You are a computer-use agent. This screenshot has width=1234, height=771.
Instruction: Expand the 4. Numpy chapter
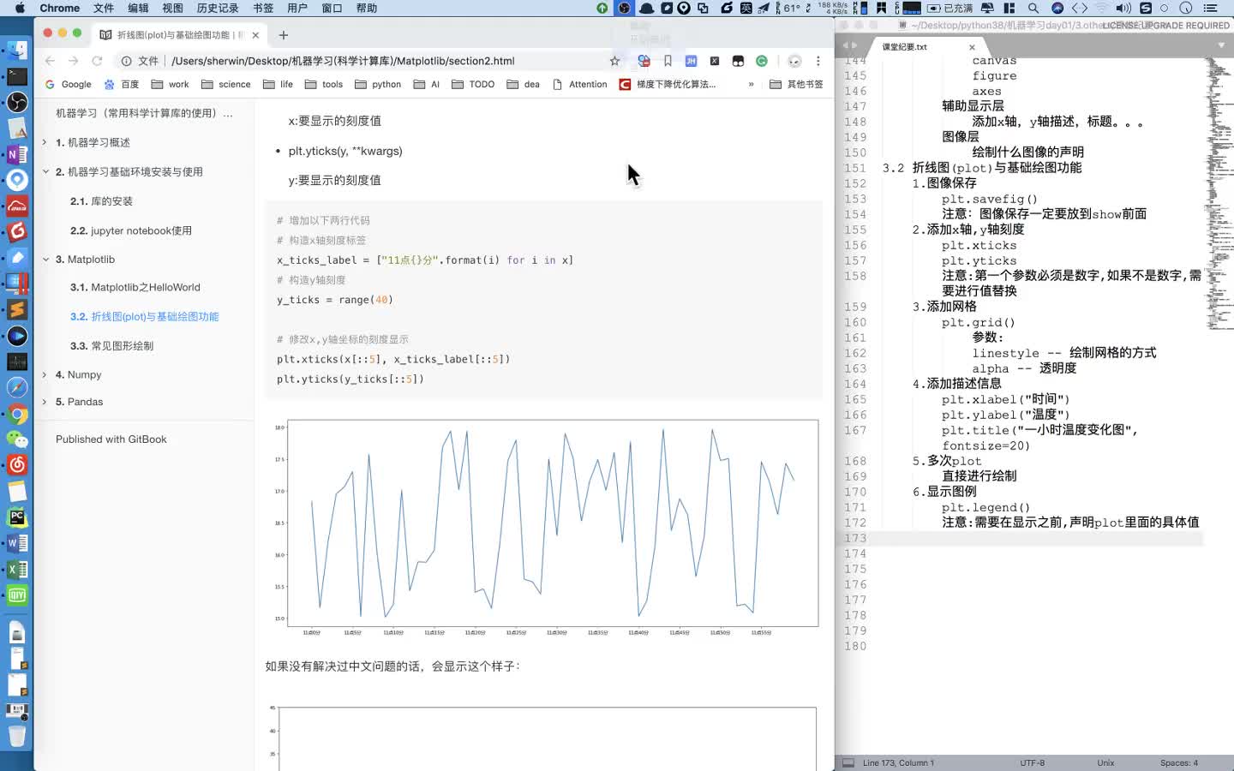tap(45, 374)
